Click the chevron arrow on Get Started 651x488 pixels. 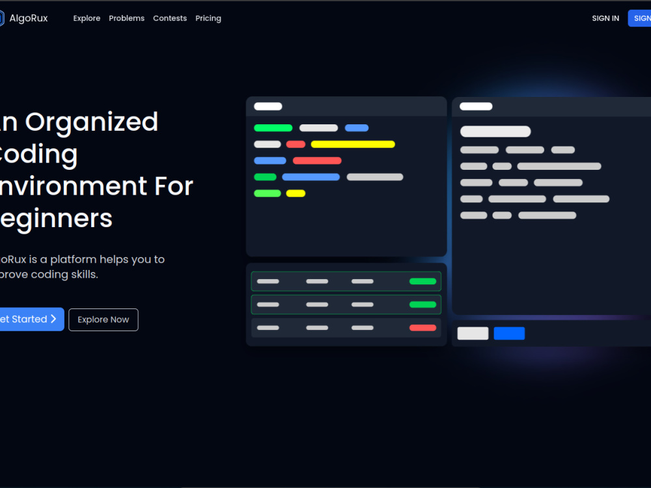(x=53, y=319)
